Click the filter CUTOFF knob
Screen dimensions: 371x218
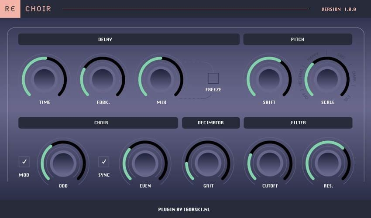(270, 162)
